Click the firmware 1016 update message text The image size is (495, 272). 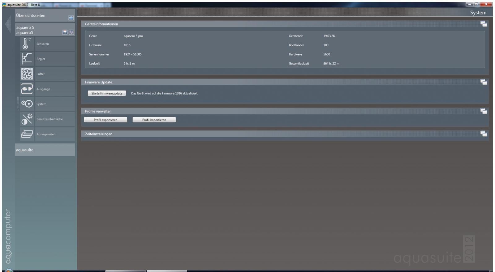pos(165,93)
